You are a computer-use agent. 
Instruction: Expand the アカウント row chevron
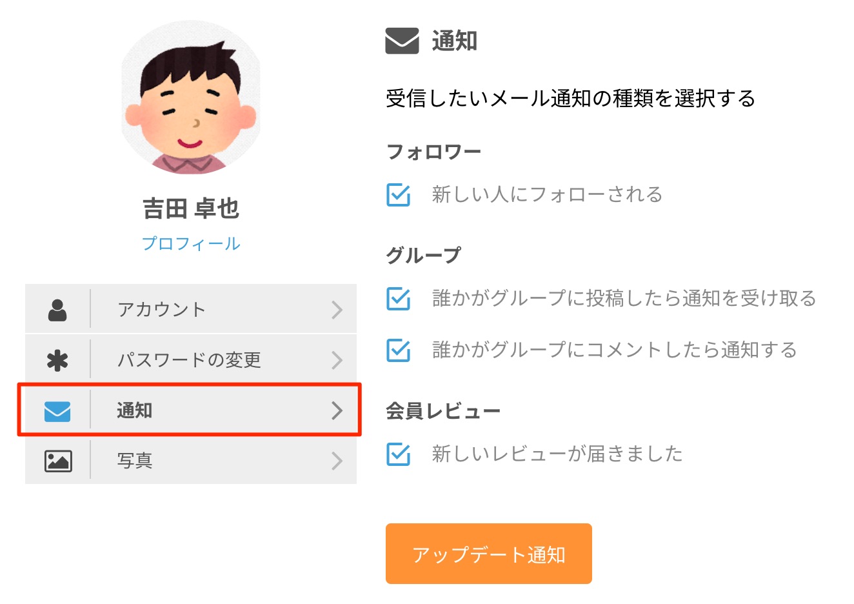(x=337, y=310)
